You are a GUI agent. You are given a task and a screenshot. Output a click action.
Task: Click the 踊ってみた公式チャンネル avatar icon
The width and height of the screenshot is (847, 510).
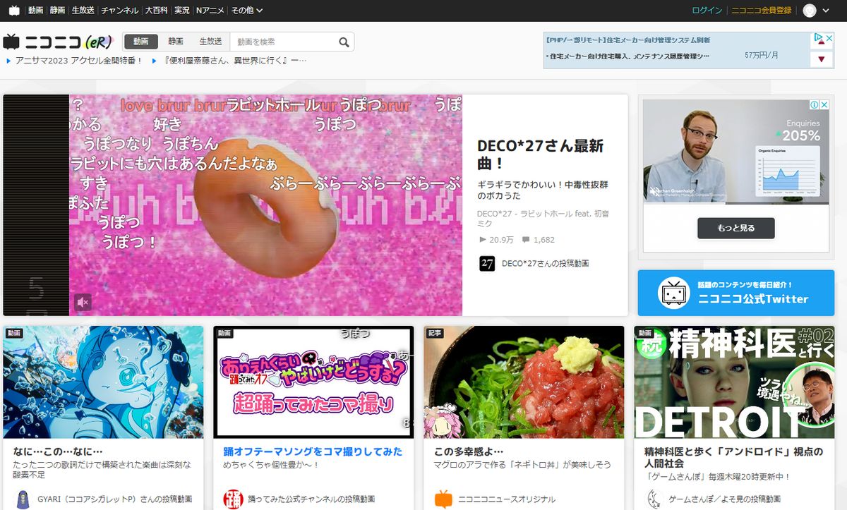233,499
